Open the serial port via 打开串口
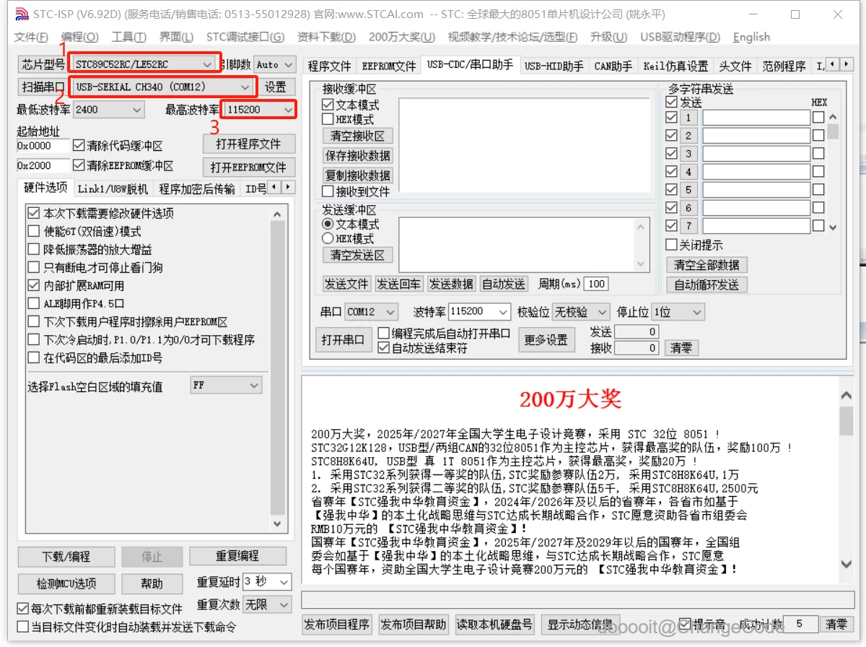866x647 pixels. tap(343, 339)
